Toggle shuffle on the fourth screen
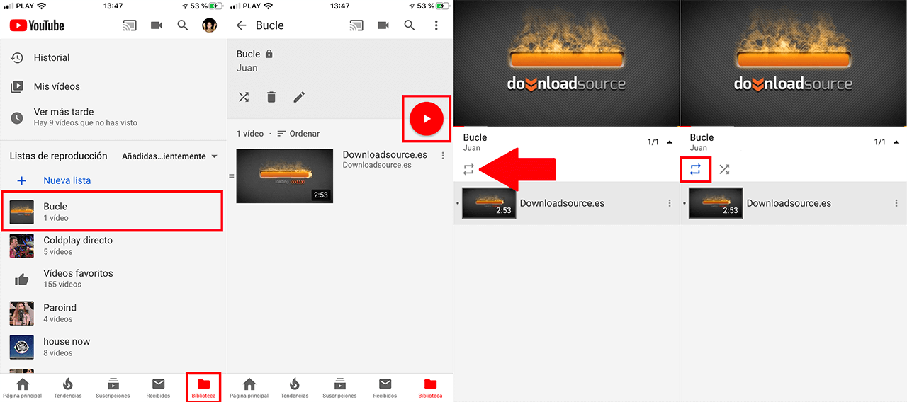This screenshot has width=907, height=402. point(724,170)
